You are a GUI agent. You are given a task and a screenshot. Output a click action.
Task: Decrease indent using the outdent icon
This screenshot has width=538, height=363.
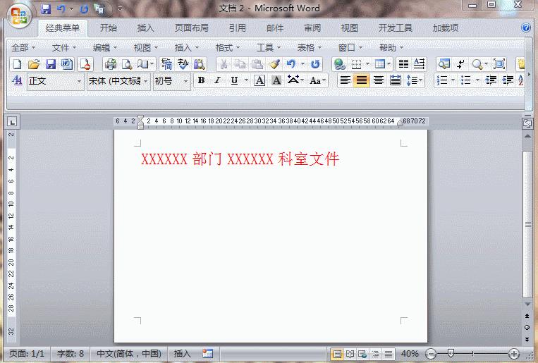[x=491, y=81]
